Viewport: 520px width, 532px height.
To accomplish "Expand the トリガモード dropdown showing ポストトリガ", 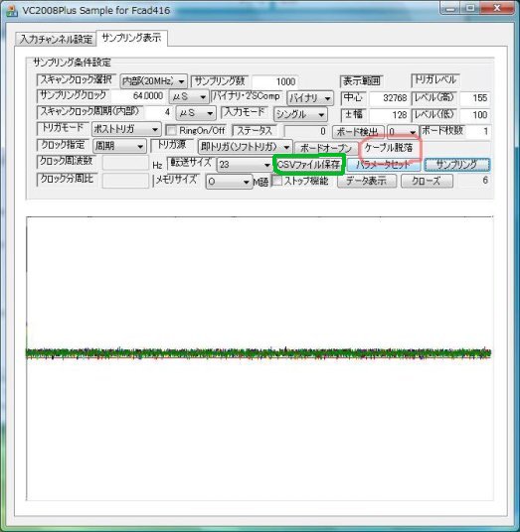I will pos(126,129).
